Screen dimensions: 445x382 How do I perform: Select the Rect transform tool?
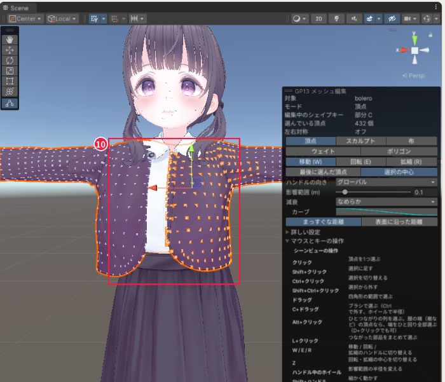pos(10,81)
